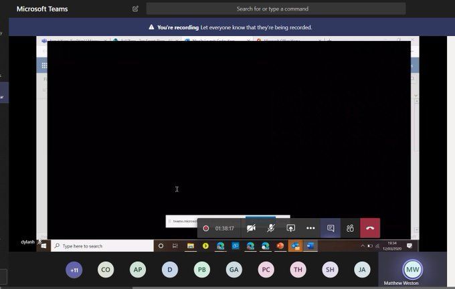Toggle the meeting chat panel
This screenshot has width=455, height=289.
tap(331, 228)
